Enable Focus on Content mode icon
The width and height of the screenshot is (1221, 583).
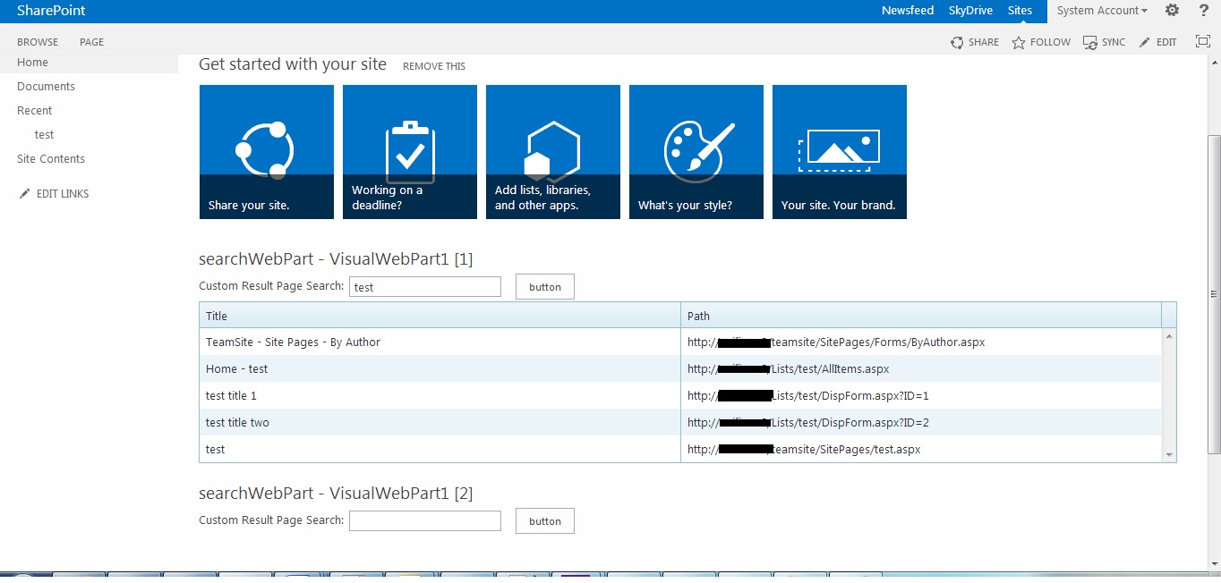[1202, 40]
